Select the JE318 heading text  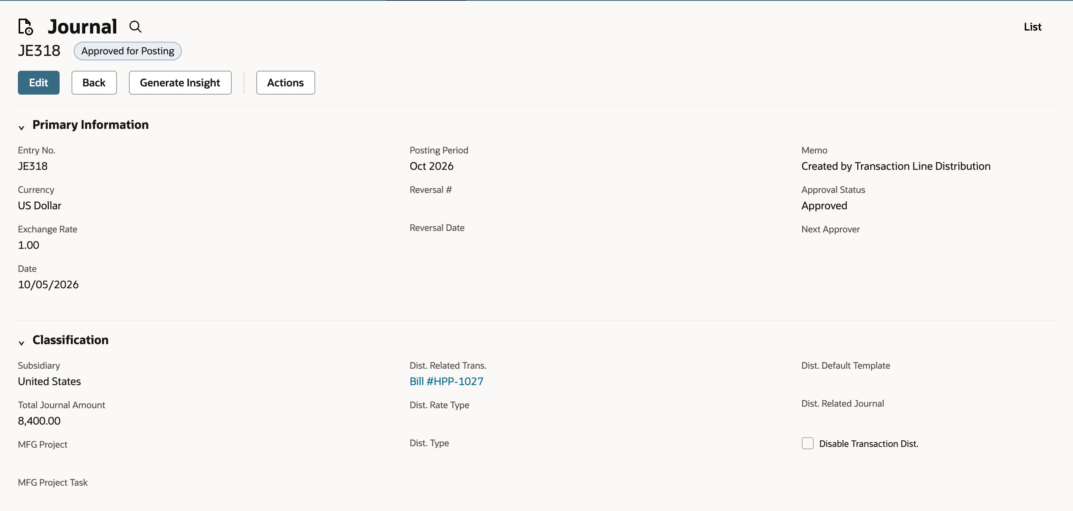click(39, 51)
